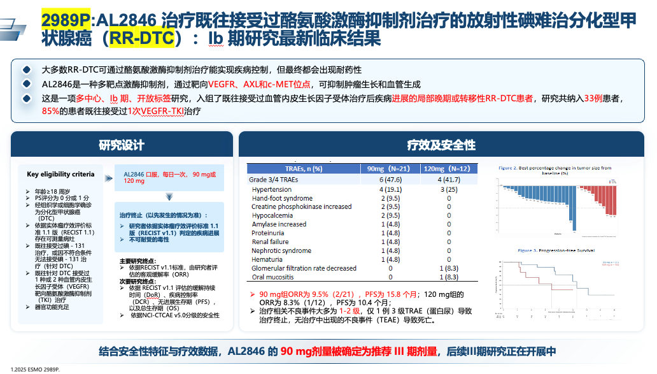Click the "Key eligibility criteria" heading
Screen dimensions: 657x374
click(x=60, y=174)
